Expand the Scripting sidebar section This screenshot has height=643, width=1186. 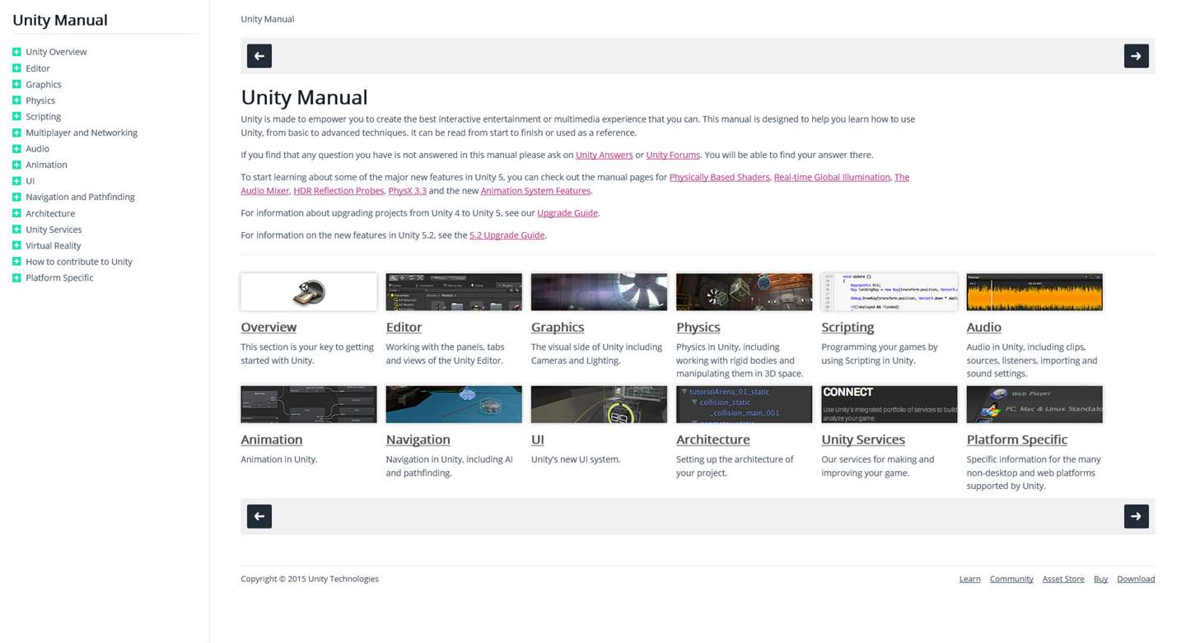tap(16, 116)
